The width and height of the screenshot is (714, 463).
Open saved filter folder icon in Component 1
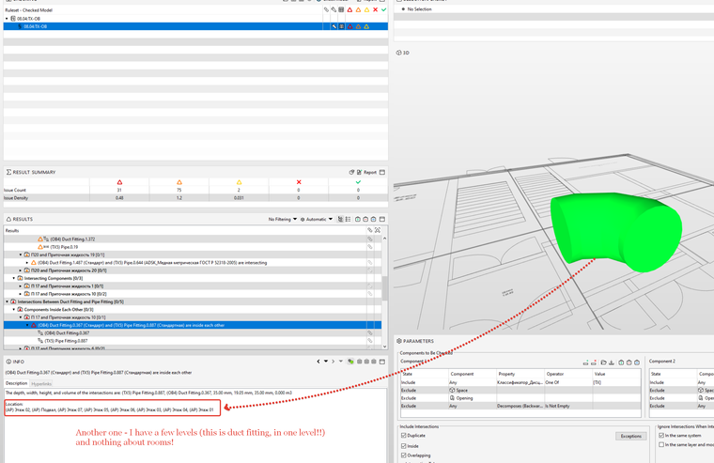(604, 363)
